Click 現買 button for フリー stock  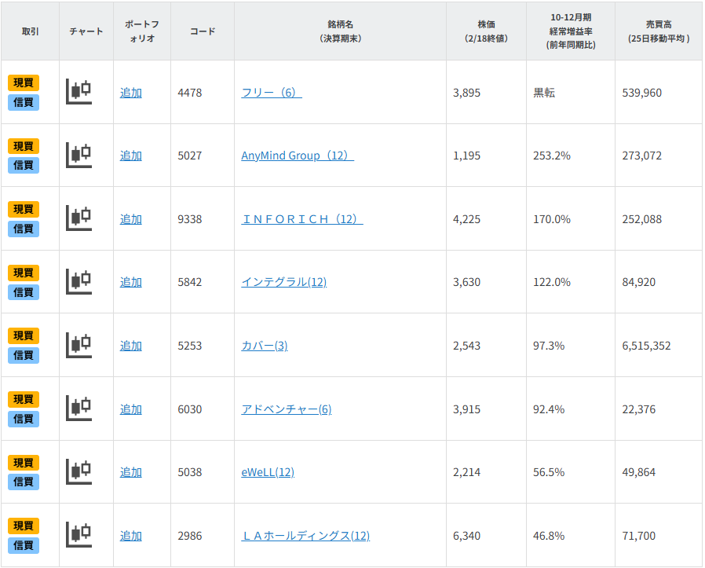(24, 82)
